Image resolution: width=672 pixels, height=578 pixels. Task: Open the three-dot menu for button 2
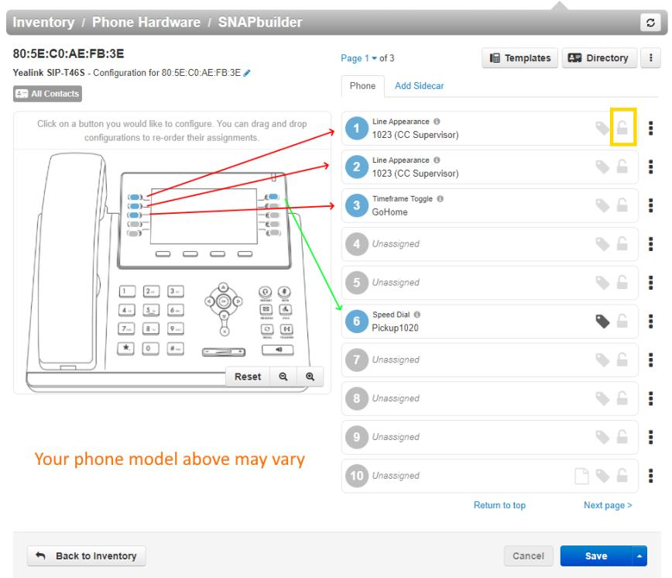pyautogui.click(x=650, y=167)
